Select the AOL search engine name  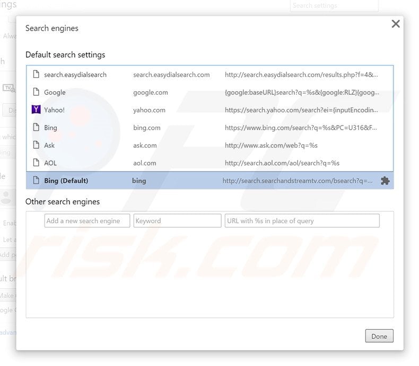[50, 163]
